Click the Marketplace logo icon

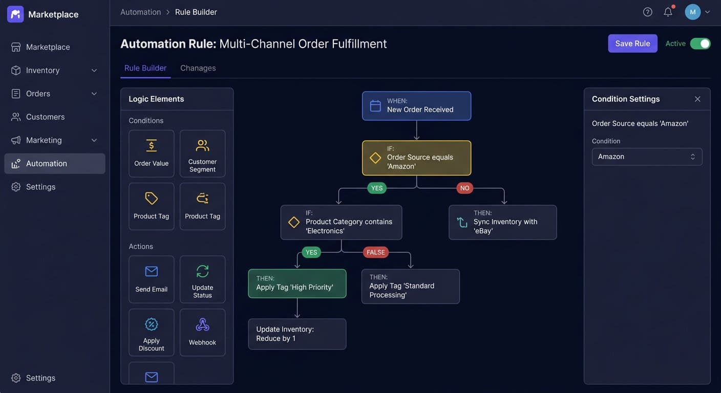tap(15, 14)
